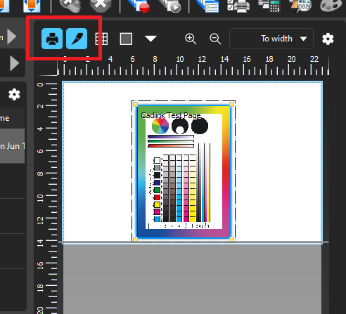Toggle the knife cut preview button
The image size is (346, 314).
pos(77,39)
